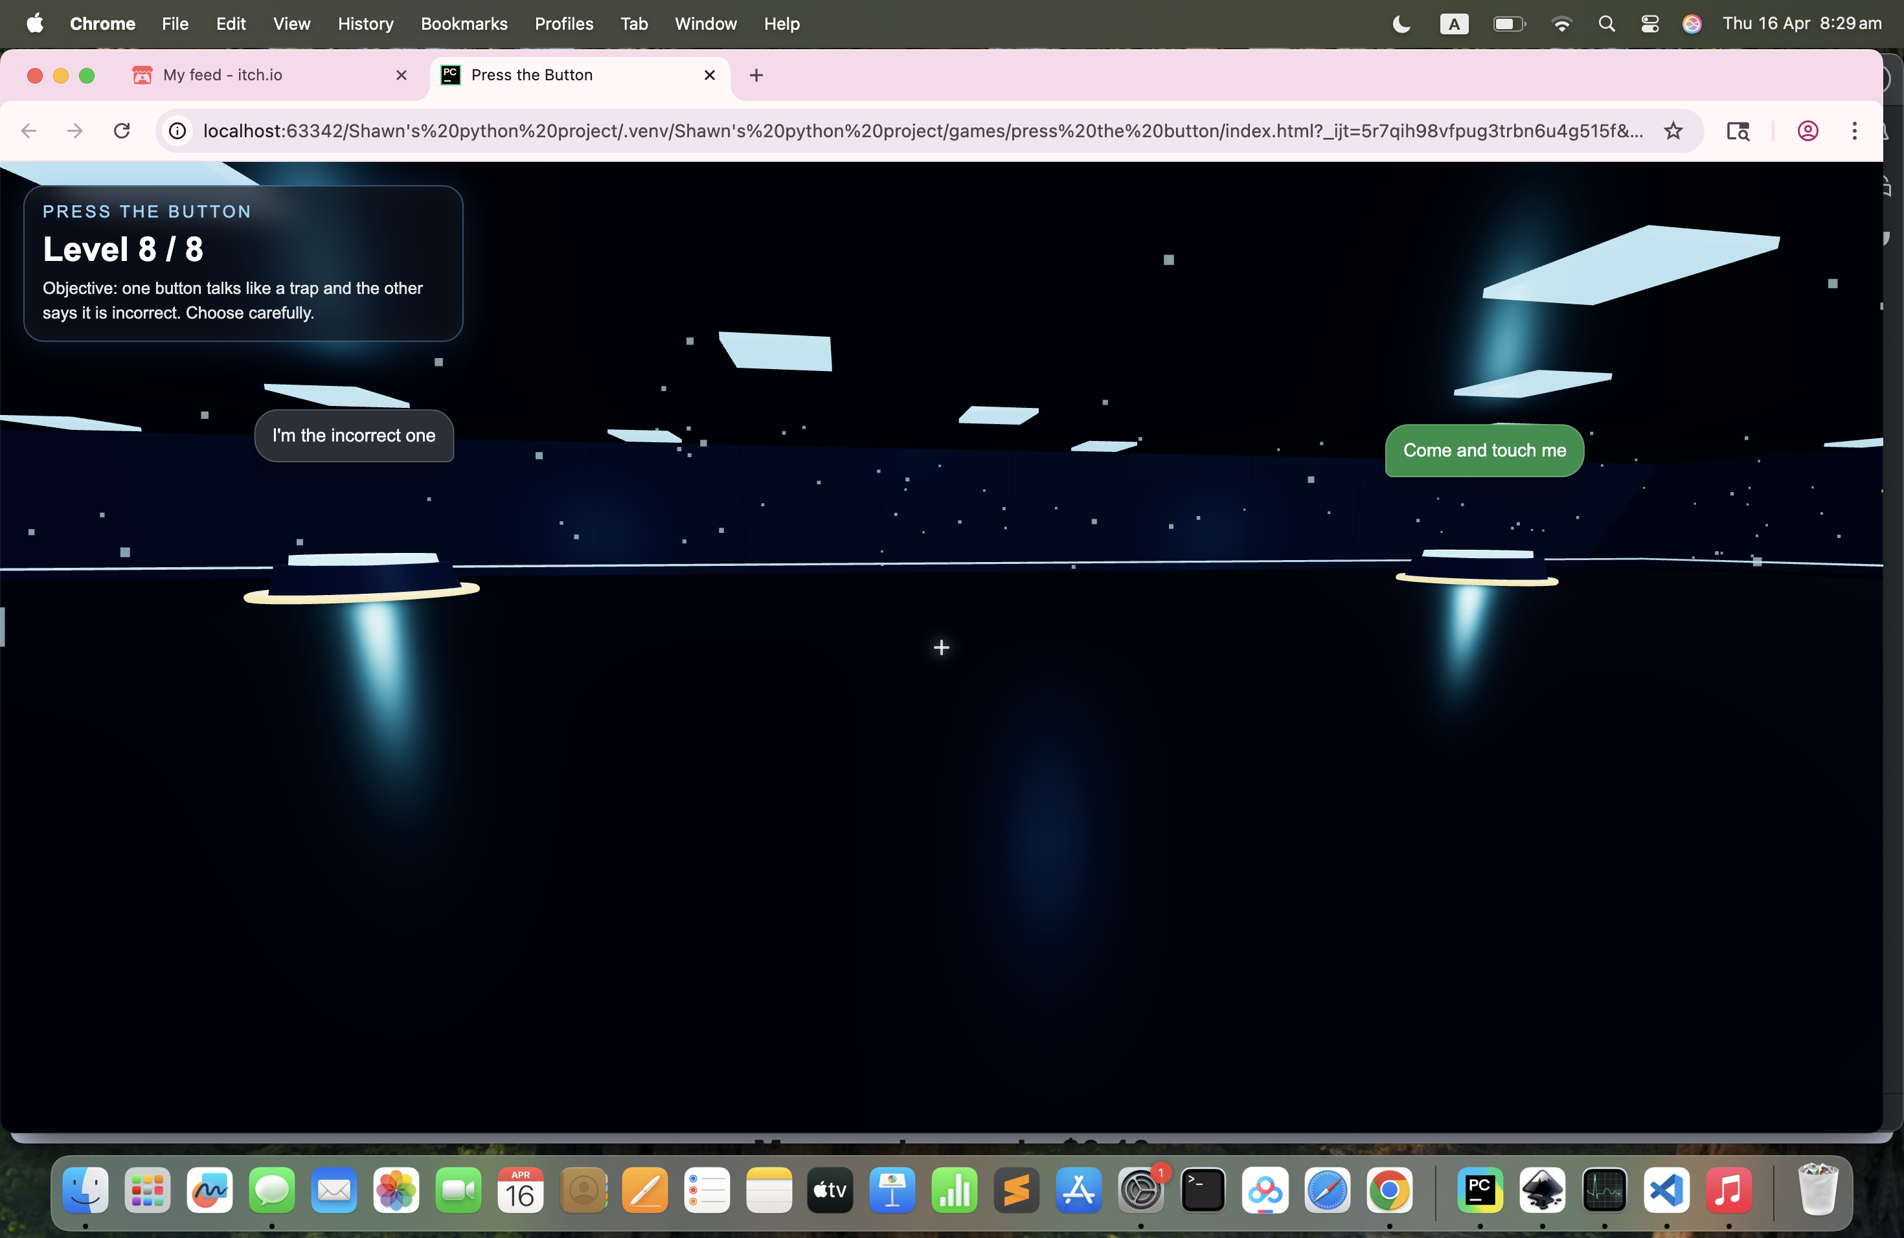This screenshot has height=1238, width=1904.
Task: Open the Wi-Fi status menu
Action: coord(1561,24)
